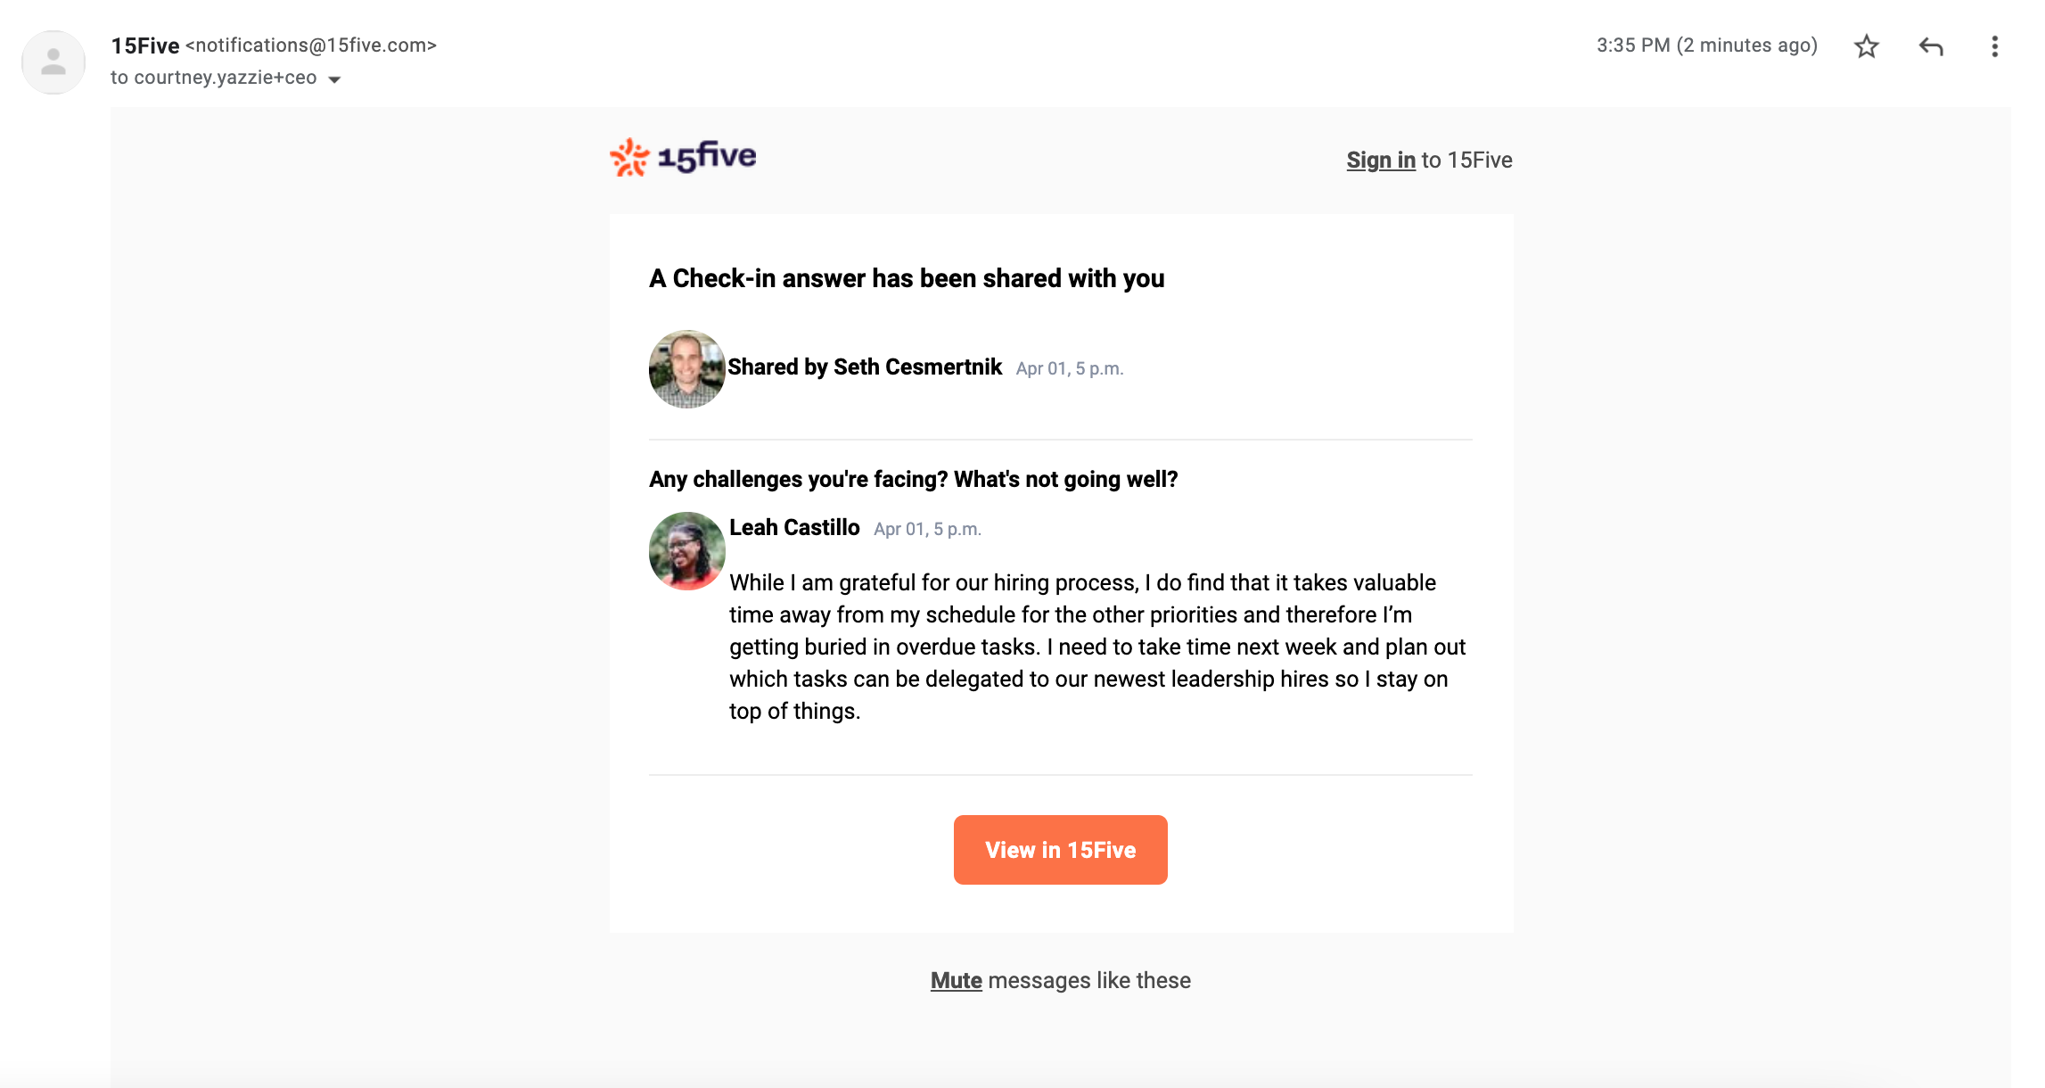Follow the Sign in link
Viewport: 2045px width, 1088px height.
coord(1381,160)
